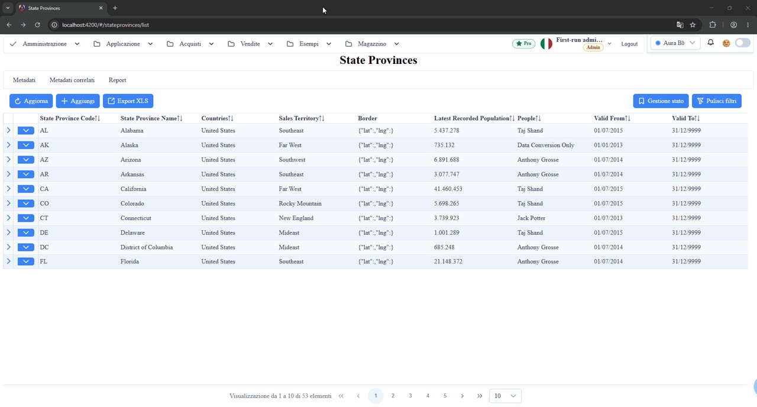Click the Logout link
This screenshot has width=757, height=407.
[x=629, y=44]
